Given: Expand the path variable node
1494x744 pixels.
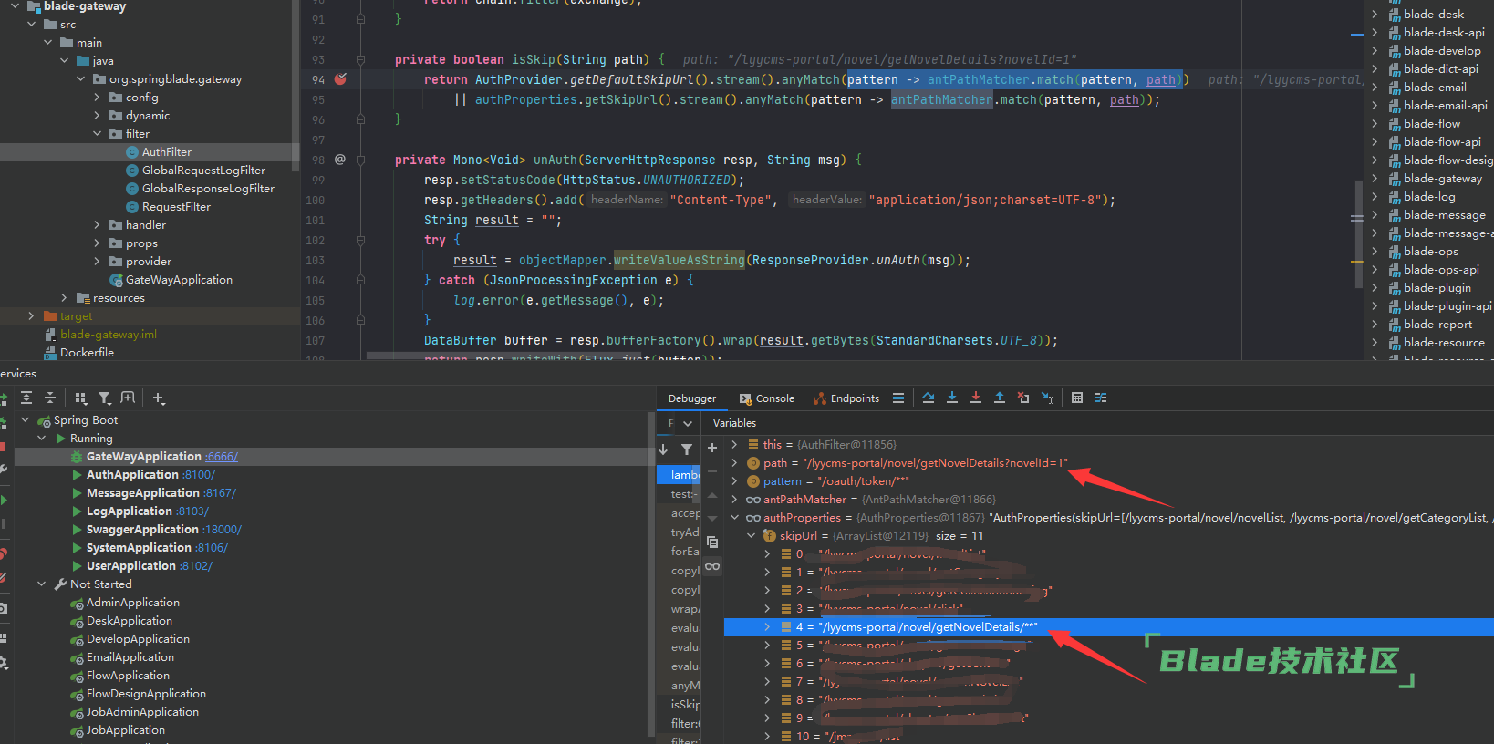Looking at the screenshot, I should (x=735, y=463).
